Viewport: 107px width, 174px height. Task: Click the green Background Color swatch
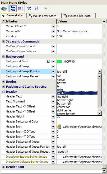tap(59, 62)
